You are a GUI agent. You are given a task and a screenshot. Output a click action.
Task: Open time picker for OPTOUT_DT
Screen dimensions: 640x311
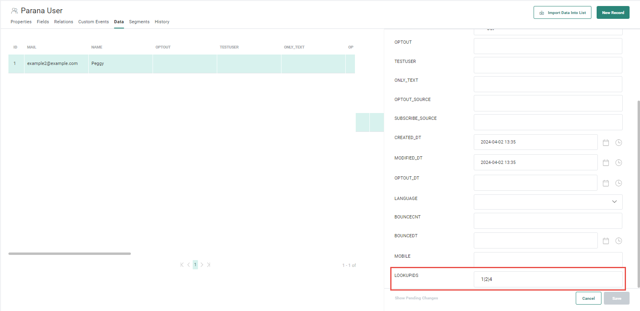tap(619, 183)
